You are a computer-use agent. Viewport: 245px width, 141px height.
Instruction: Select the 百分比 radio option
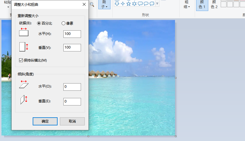pos(44,23)
